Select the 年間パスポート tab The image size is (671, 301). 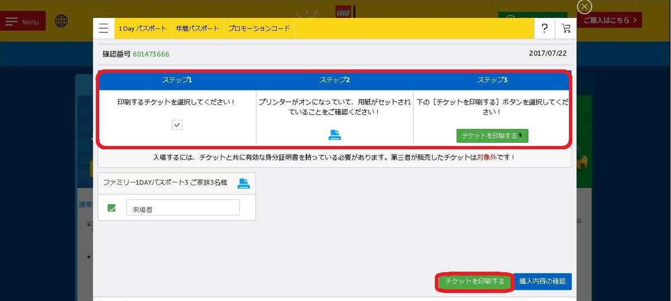tap(197, 28)
